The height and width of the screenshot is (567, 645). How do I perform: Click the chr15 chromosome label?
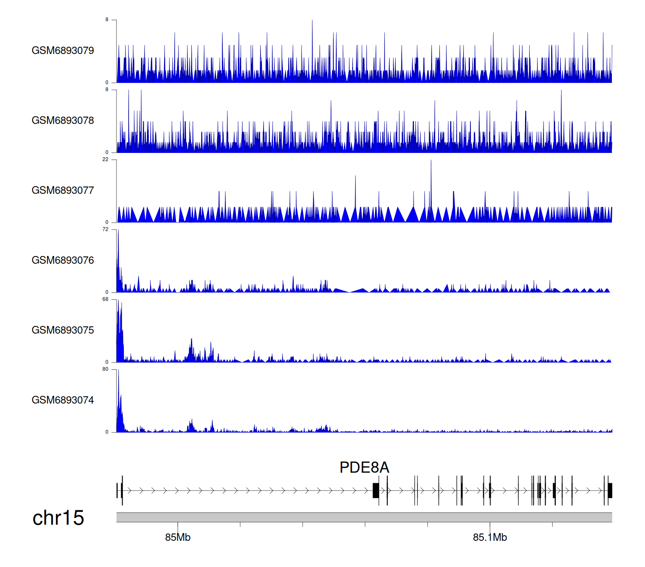coord(58,518)
